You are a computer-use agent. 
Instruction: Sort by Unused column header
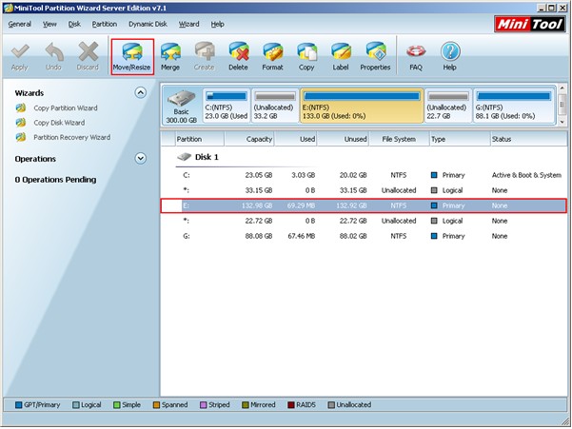(343, 139)
